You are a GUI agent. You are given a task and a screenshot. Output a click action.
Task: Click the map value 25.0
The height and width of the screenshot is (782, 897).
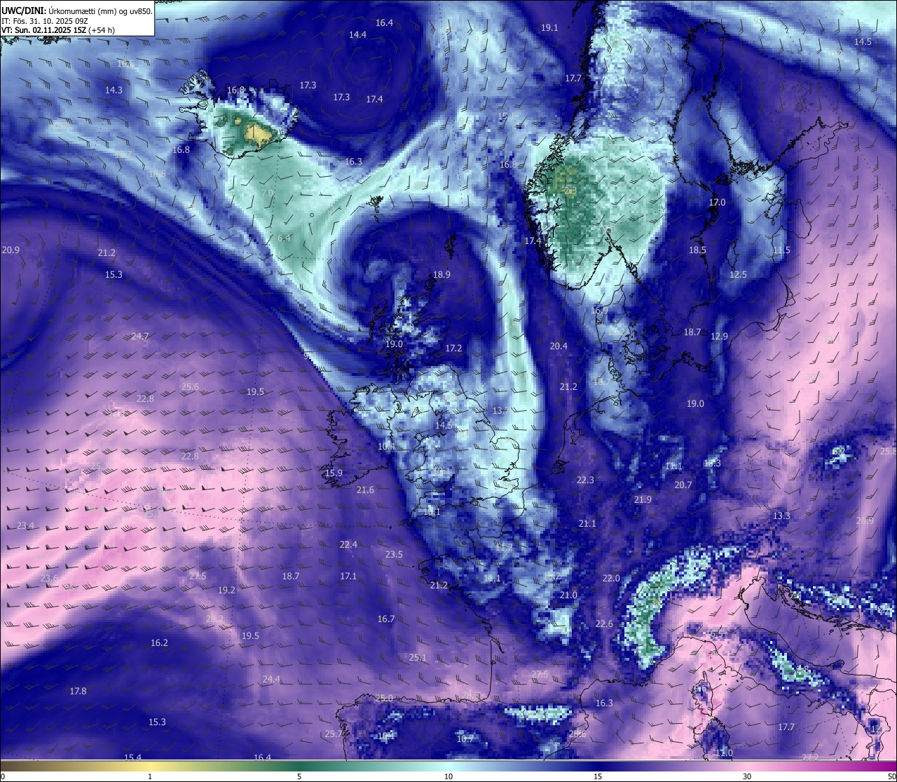(x=384, y=698)
